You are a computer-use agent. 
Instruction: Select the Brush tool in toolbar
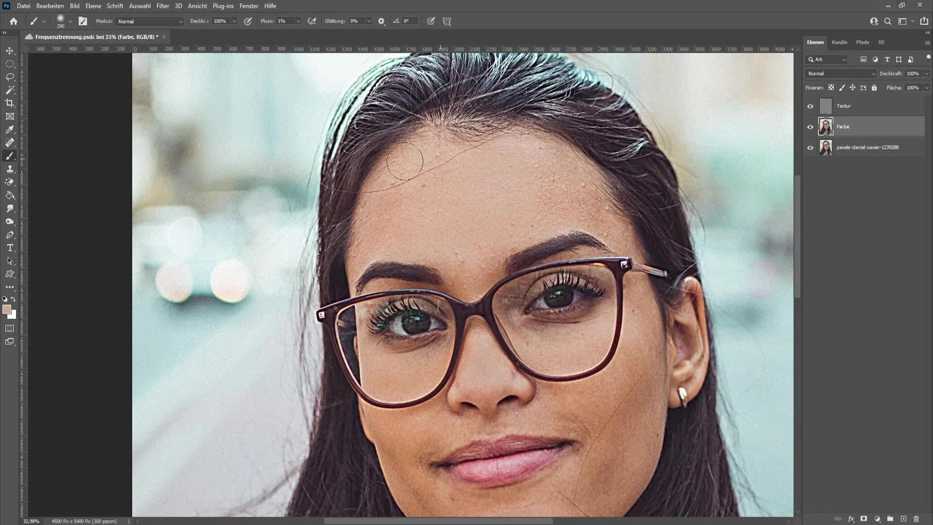(x=10, y=155)
